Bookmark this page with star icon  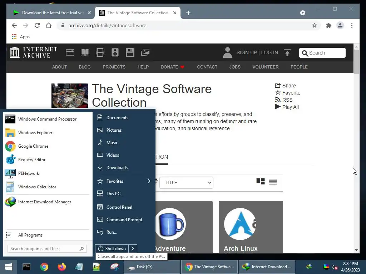[315, 25]
